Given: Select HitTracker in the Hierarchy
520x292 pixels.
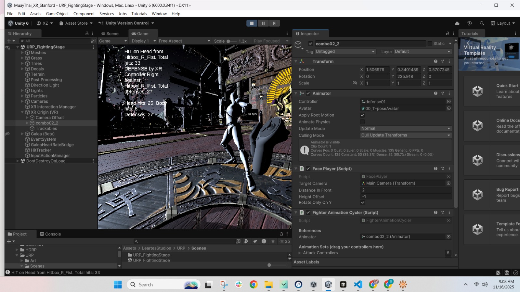Looking at the screenshot, I should pyautogui.click(x=41, y=150).
